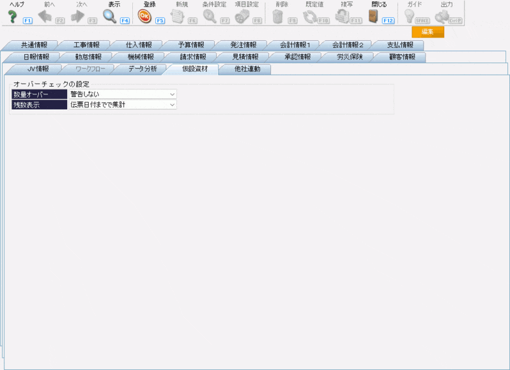The height and width of the screenshot is (370, 510).
Task: Click the orange 編集 button
Action: pyautogui.click(x=428, y=33)
